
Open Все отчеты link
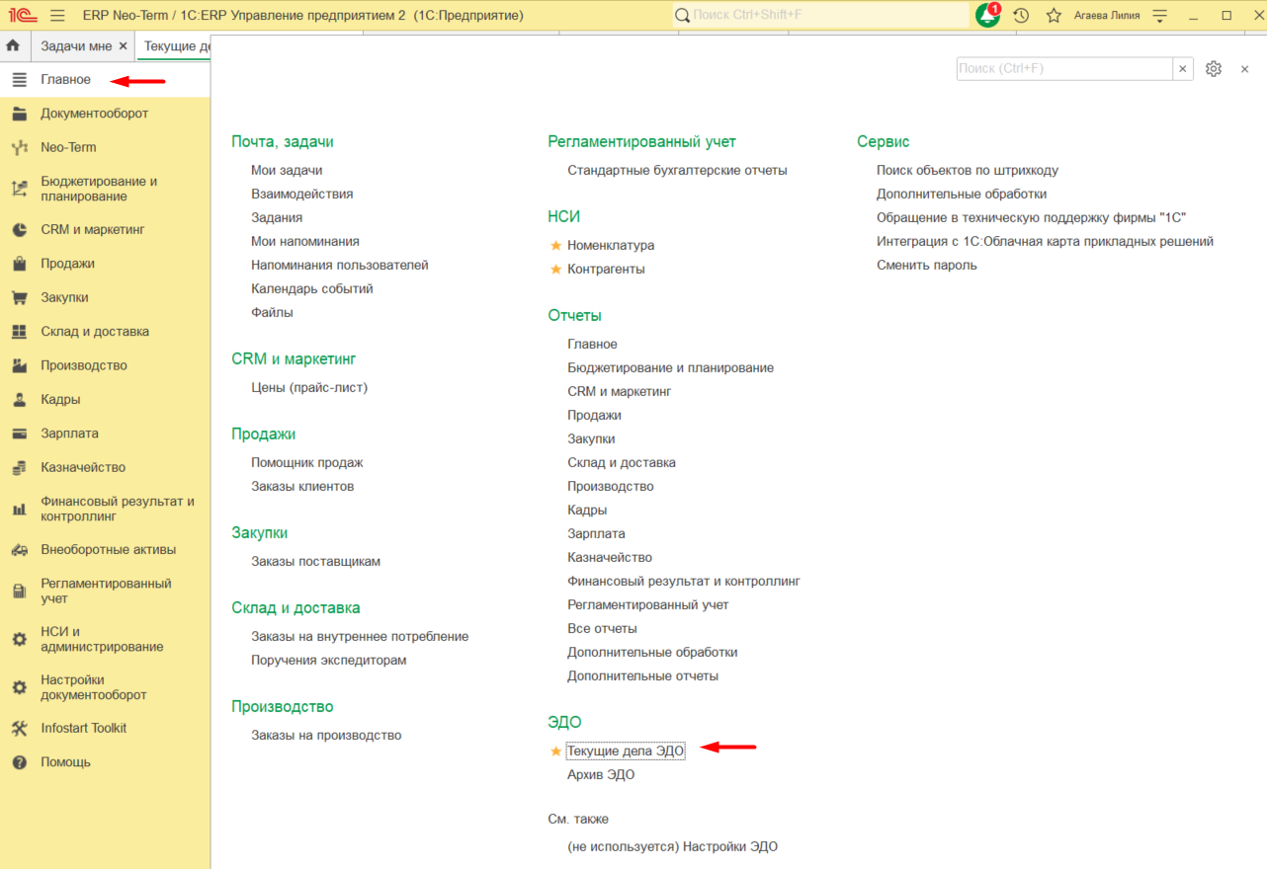602,628
